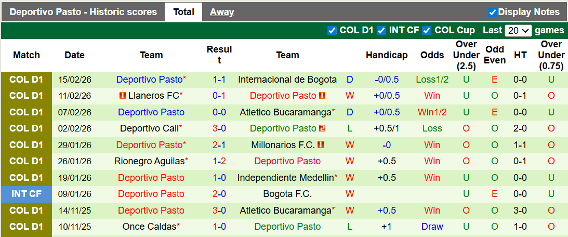This screenshot has width=568, height=237.
Task: Toggle the INT CF filter checkbox
Action: [x=381, y=31]
